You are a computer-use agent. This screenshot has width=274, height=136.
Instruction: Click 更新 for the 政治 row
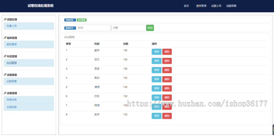click(x=156, y=79)
